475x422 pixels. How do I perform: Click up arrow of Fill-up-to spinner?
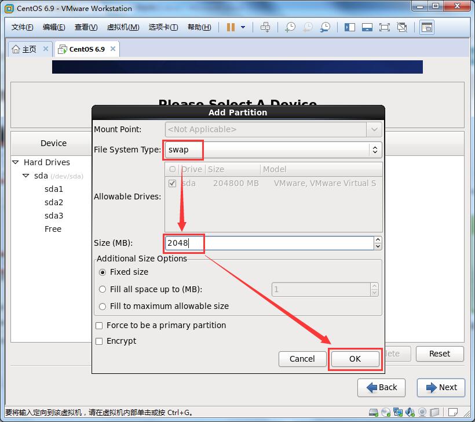pos(374,286)
